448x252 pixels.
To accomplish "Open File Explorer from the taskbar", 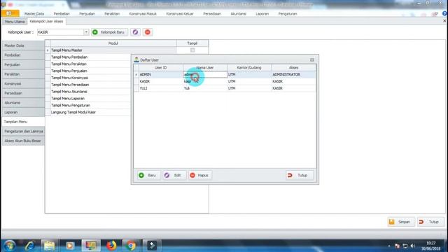I will [50, 246].
